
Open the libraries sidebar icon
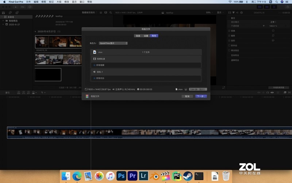coord(3,12)
